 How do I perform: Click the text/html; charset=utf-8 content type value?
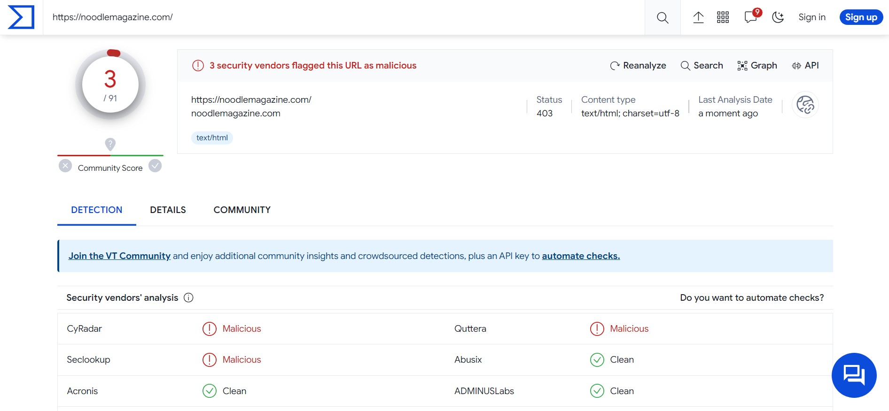(630, 114)
